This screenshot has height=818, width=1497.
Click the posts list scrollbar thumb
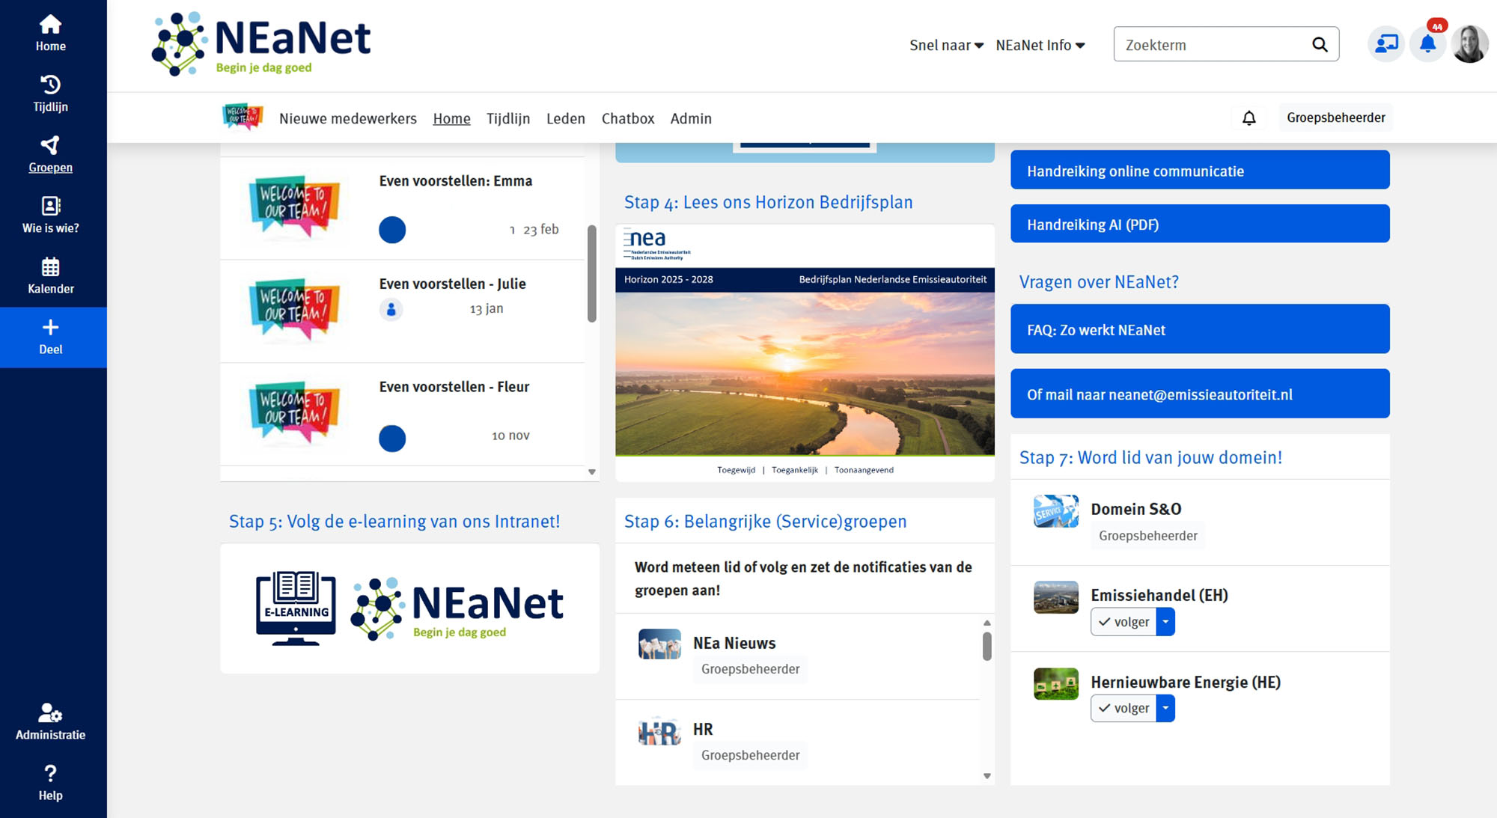click(592, 274)
